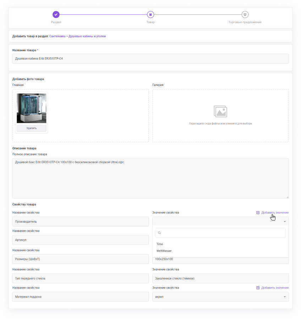Open the Материал поддона dropdown showing акрил
The image size is (301, 319).
(220, 297)
